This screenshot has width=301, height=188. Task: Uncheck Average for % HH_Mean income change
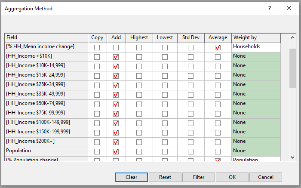coord(218,47)
